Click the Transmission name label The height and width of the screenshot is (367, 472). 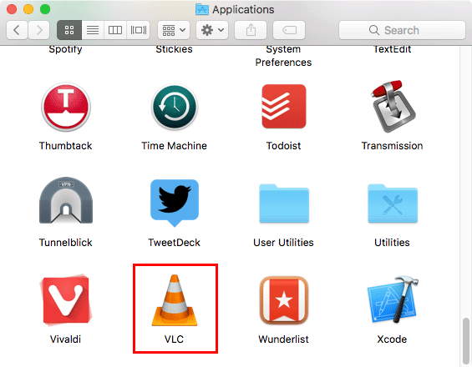click(x=393, y=146)
